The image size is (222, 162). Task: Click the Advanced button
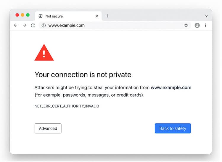pyautogui.click(x=48, y=128)
